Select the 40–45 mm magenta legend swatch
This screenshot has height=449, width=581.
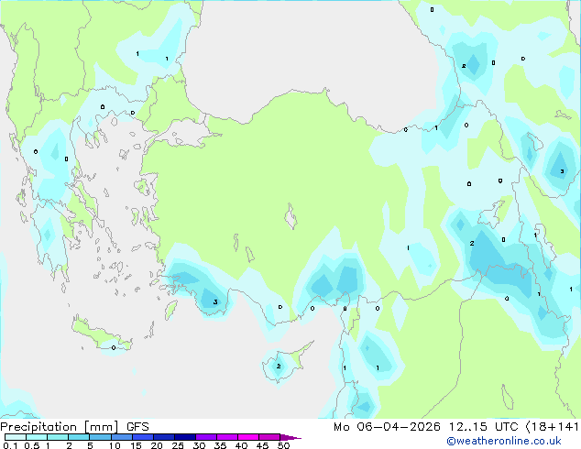point(248,437)
